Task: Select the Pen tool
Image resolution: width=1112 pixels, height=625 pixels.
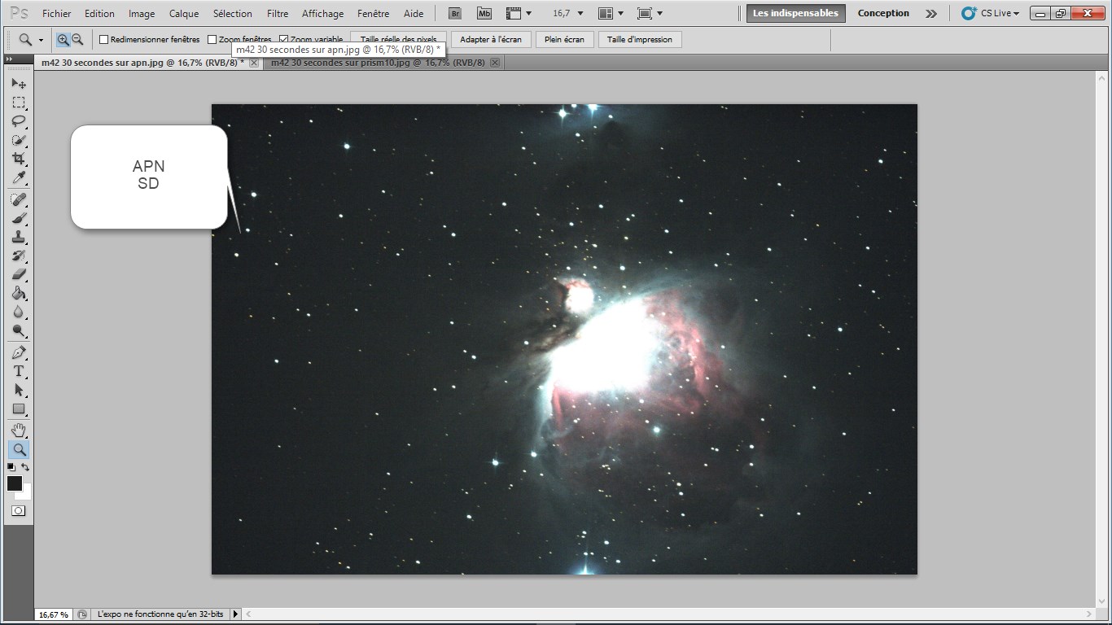Action: (x=19, y=352)
